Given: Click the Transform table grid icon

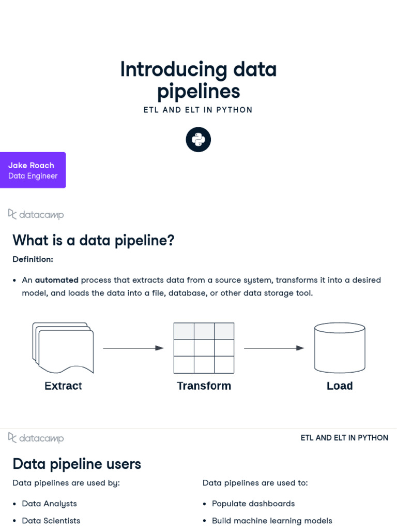Looking at the screenshot, I should tap(204, 348).
